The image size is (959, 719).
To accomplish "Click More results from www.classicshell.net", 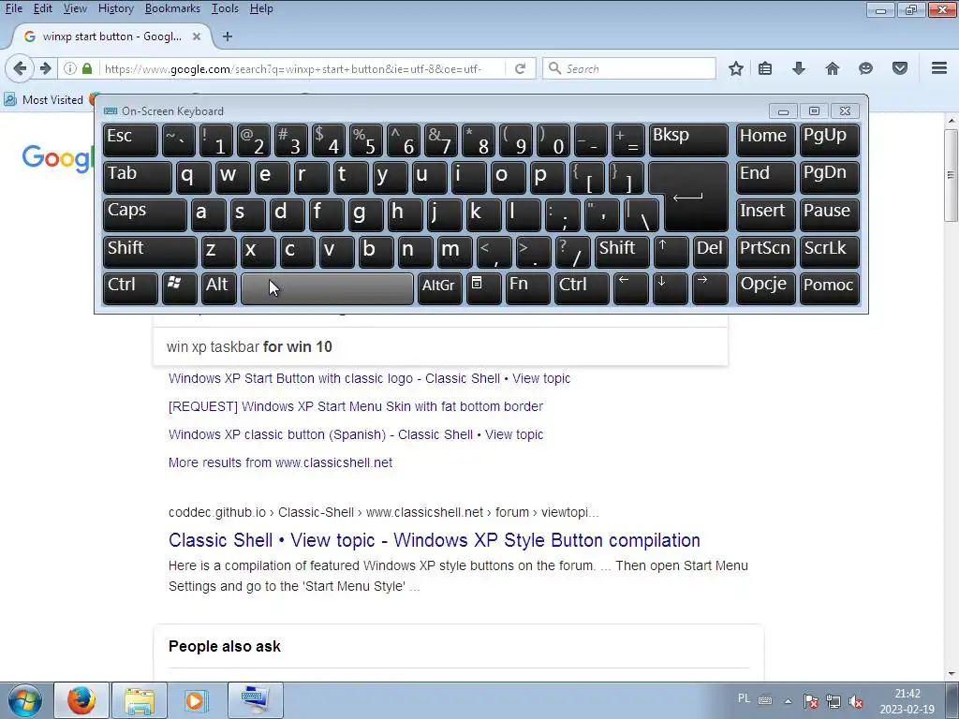I will click(280, 462).
